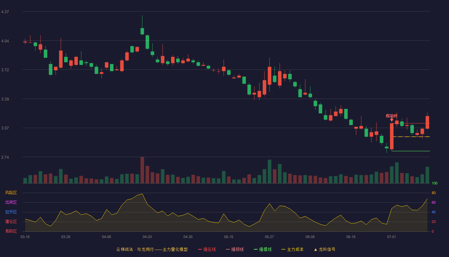Select the 建仓区 zone label

click(x=11, y=222)
